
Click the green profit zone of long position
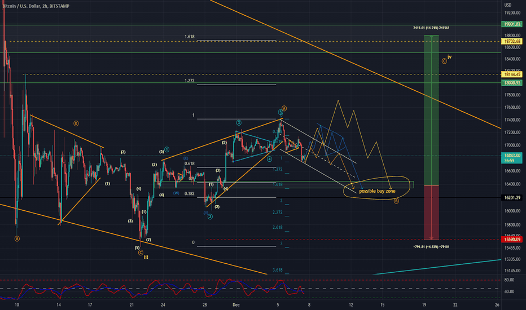(431, 110)
